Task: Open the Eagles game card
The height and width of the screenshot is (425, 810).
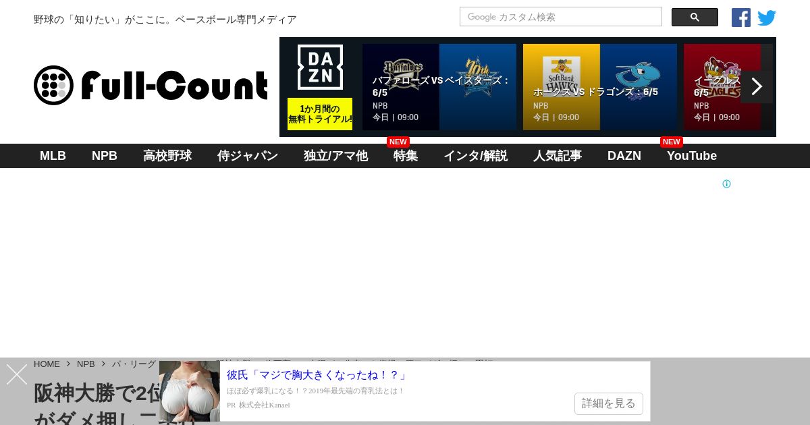Action: (x=728, y=87)
